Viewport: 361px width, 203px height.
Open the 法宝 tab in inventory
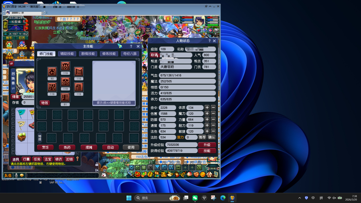pyautogui.click(x=48, y=159)
